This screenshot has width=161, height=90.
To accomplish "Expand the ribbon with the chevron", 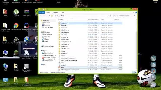I will [134, 12].
